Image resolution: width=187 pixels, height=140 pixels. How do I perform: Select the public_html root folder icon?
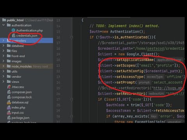pyautogui.click(x=4, y=20)
